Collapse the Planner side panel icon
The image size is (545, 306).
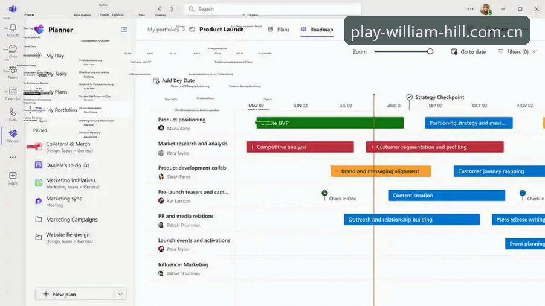pyautogui.click(x=124, y=30)
